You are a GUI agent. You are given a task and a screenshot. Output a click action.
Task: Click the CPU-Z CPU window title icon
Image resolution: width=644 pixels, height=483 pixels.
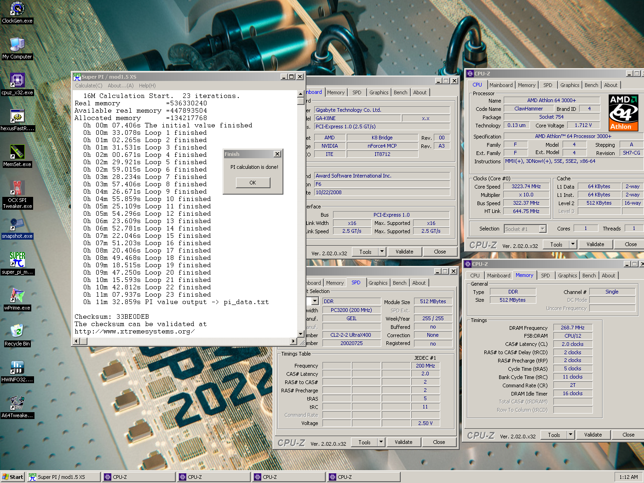click(x=470, y=74)
